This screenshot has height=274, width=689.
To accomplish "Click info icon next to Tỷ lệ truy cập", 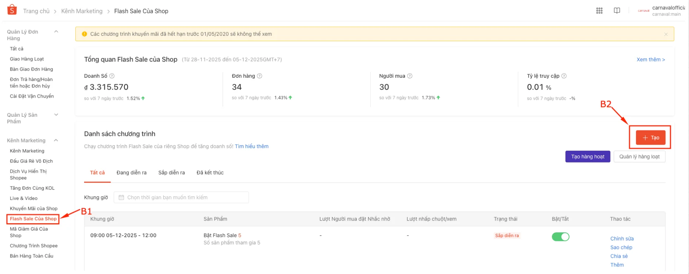I will tap(564, 76).
